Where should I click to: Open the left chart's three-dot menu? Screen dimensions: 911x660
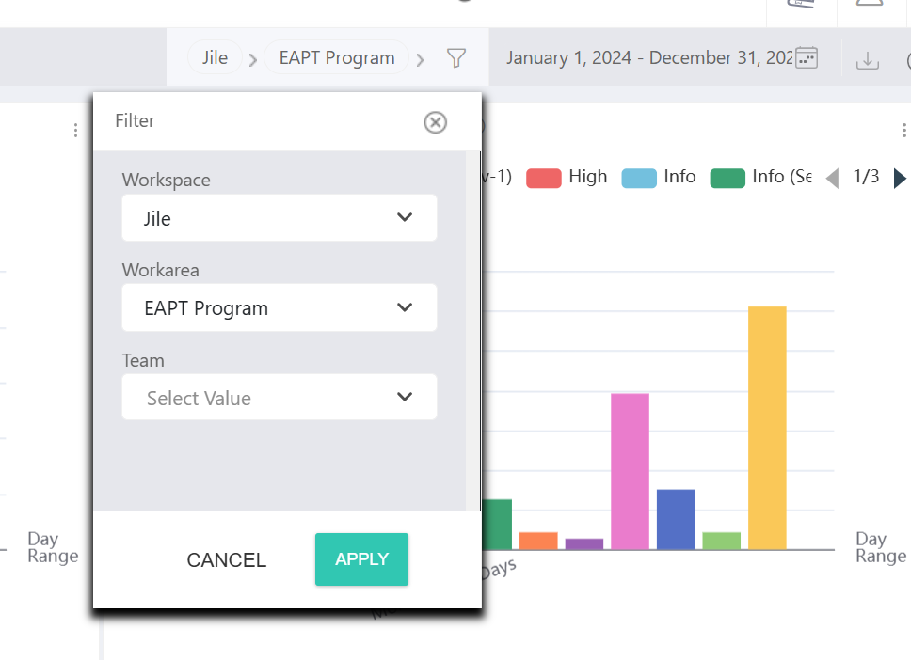[76, 131]
